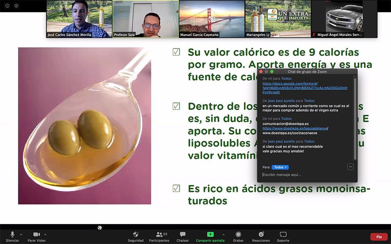Viewport: 391px width, 244px height.
Task: Start recording with the Grabar icon
Action: 238,234
